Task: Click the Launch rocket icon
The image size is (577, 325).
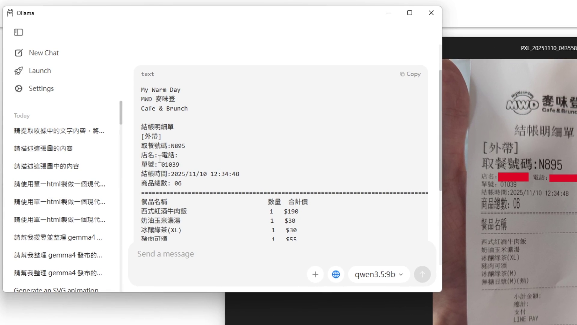Action: tap(18, 71)
